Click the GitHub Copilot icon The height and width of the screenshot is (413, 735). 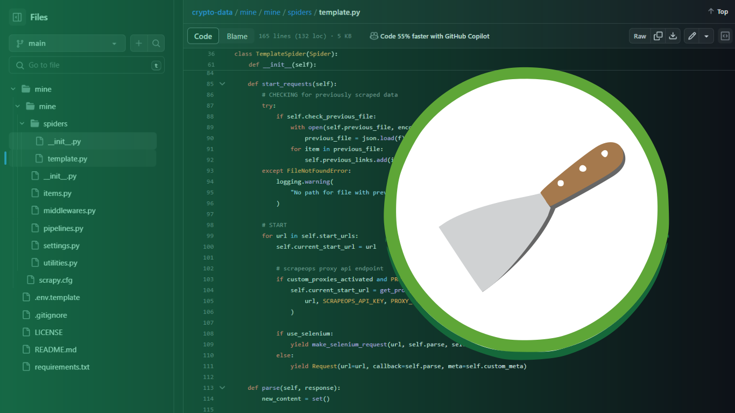tap(373, 36)
